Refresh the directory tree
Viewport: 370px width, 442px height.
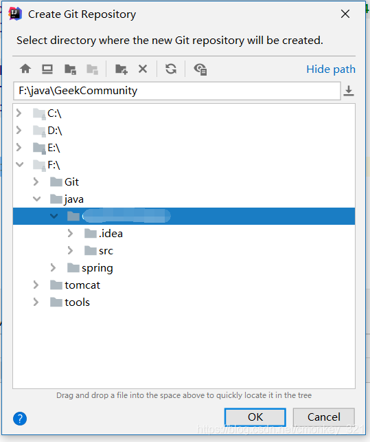click(x=171, y=69)
